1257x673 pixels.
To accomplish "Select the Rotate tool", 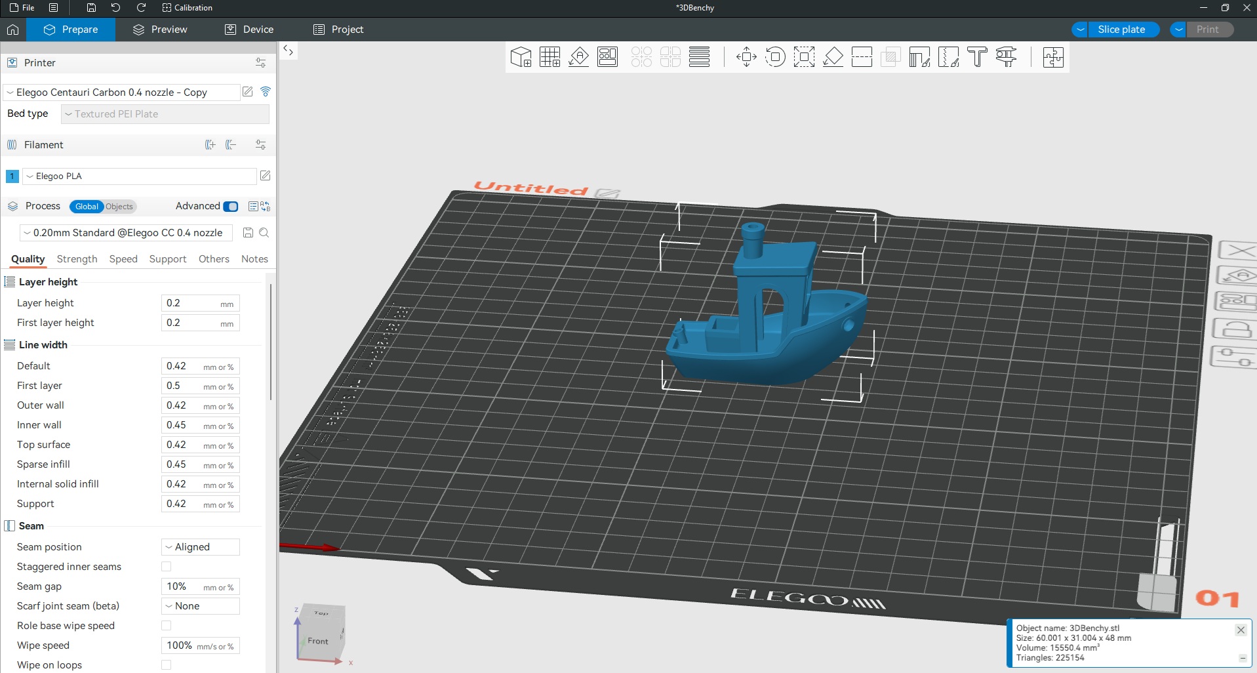I will pyautogui.click(x=775, y=57).
